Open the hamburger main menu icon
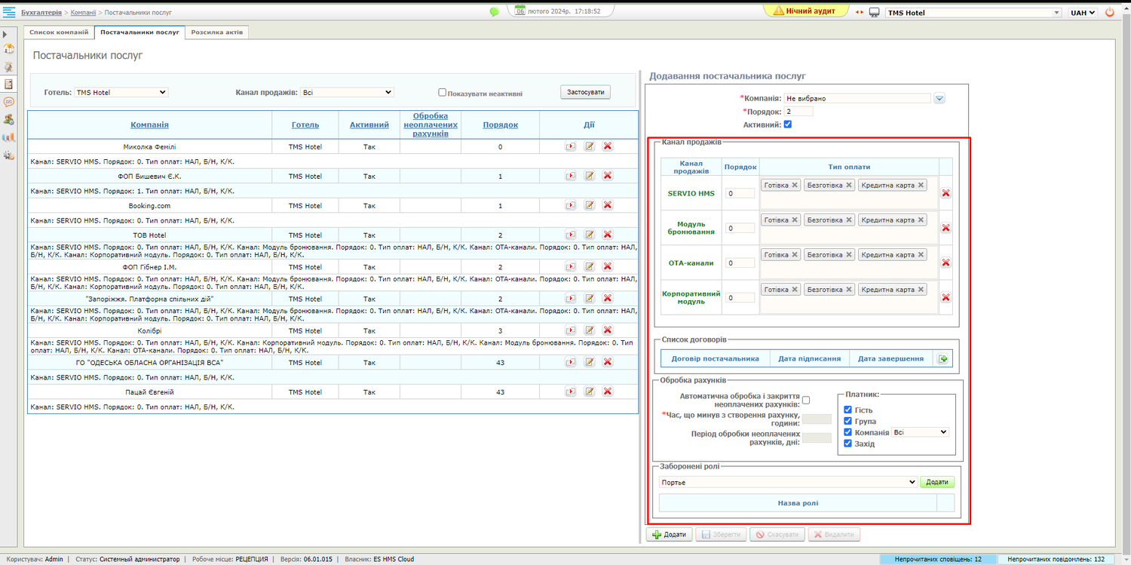This screenshot has height=565, width=1131. pos(10,12)
